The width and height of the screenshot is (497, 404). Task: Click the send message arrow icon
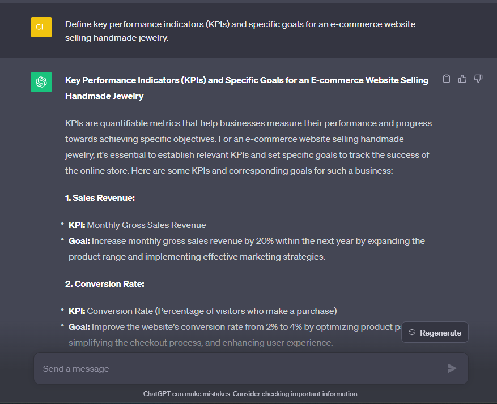[x=452, y=368]
